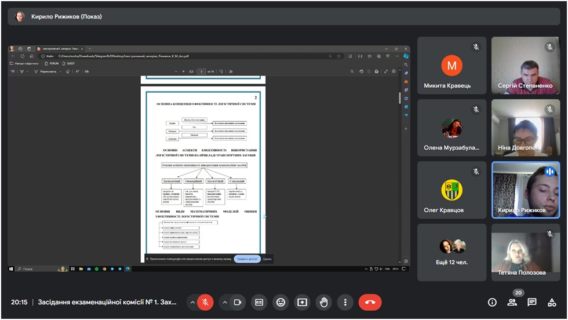Viewport: 568px width, 320px height.
Task: Click the Закрыть доступ button
Action: point(247,259)
